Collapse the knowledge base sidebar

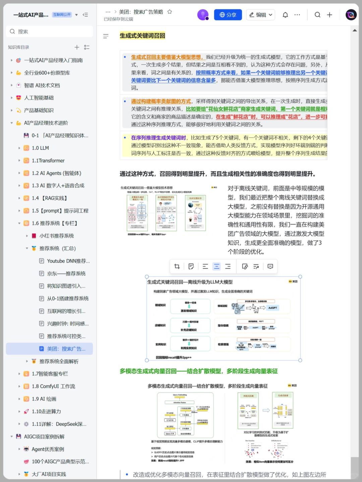(x=85, y=15)
